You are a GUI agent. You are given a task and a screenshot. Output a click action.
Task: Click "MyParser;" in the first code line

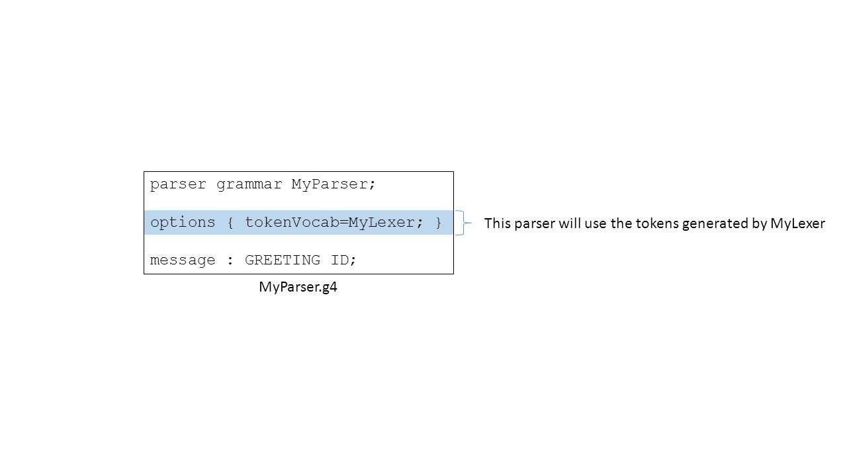pos(334,184)
